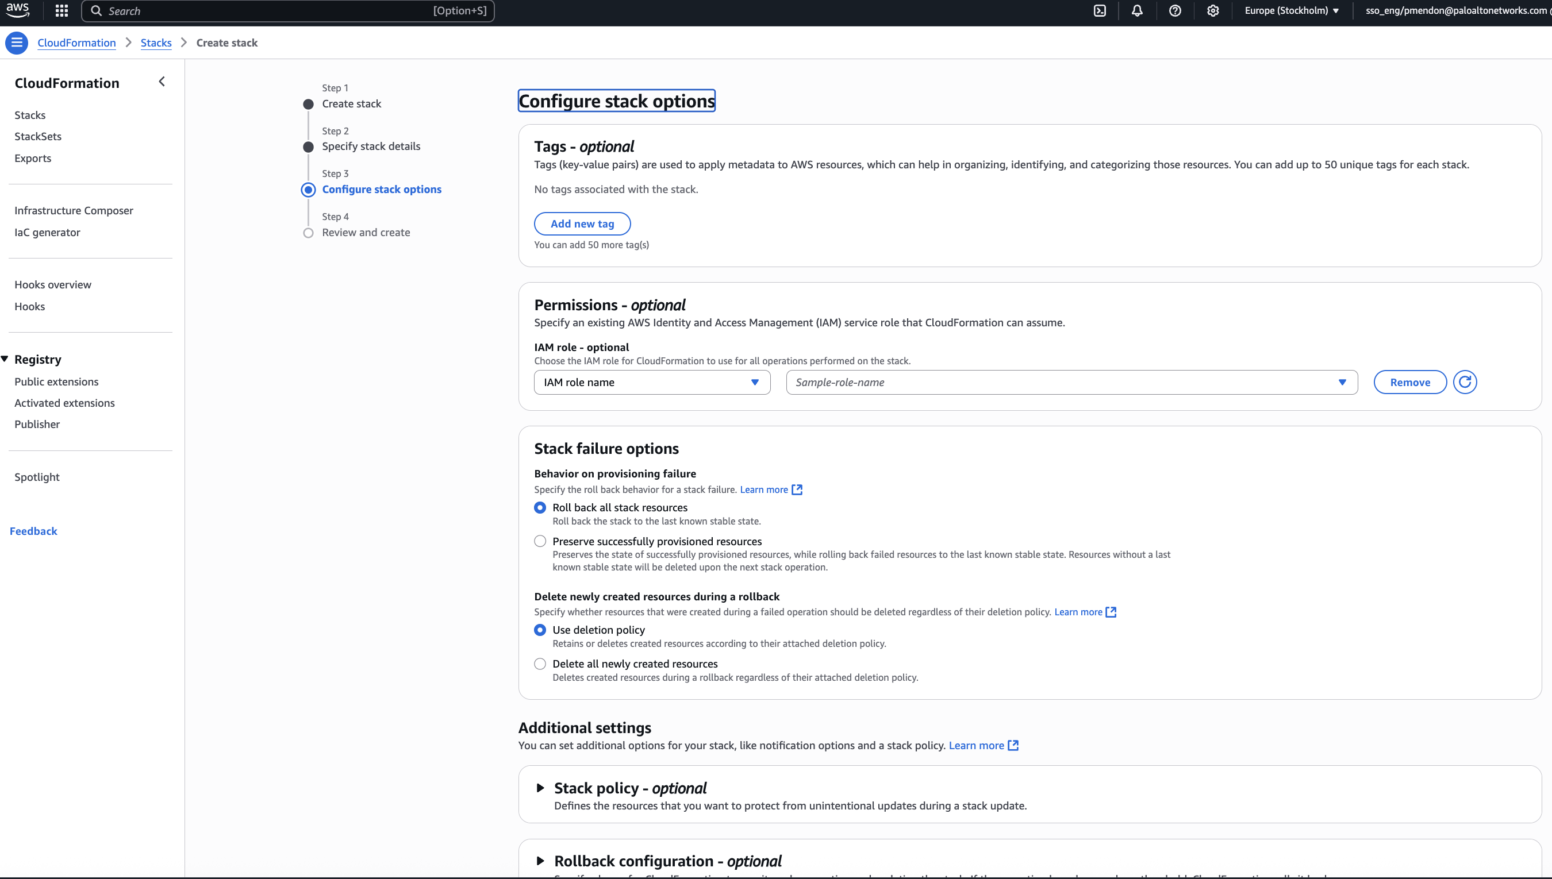Open Infrastructure Composer from sidebar
The height and width of the screenshot is (879, 1552).
coord(74,211)
